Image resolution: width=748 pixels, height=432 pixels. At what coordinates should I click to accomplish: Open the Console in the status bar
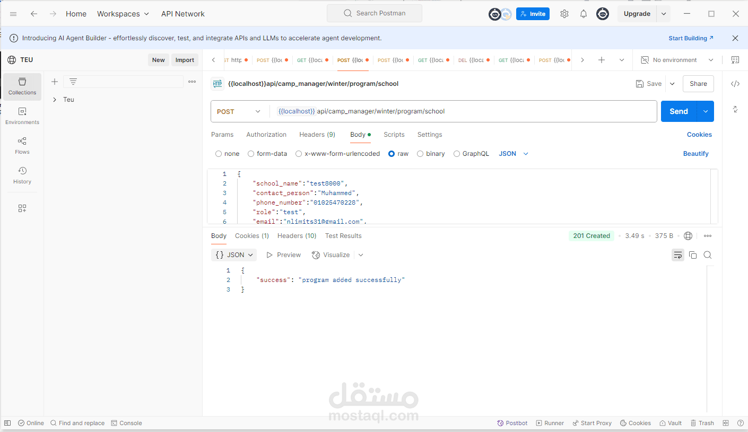pyautogui.click(x=126, y=423)
